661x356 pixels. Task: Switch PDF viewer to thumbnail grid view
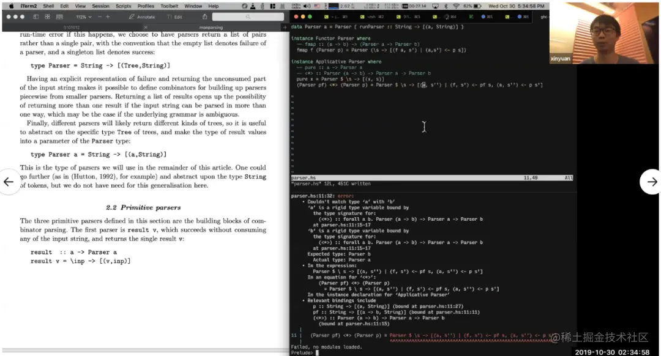click(47, 17)
